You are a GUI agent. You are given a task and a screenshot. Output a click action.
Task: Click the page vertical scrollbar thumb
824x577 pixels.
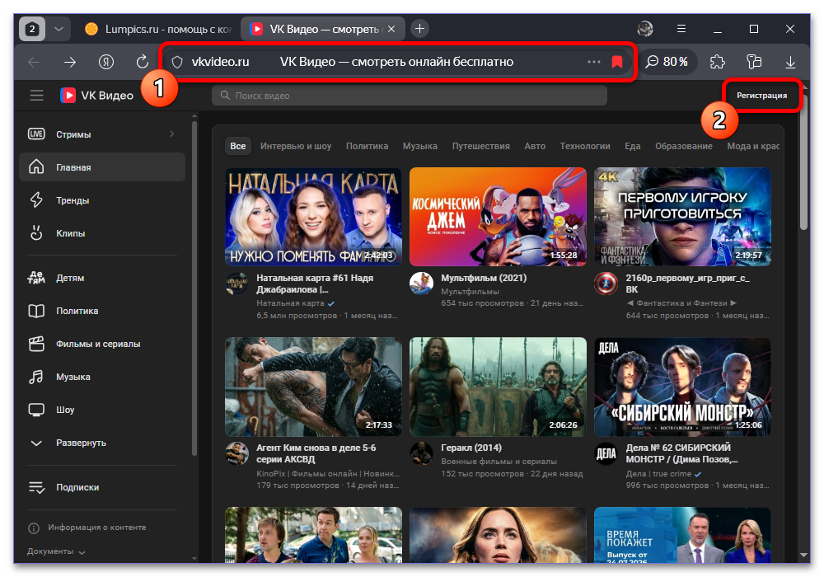[x=803, y=162]
